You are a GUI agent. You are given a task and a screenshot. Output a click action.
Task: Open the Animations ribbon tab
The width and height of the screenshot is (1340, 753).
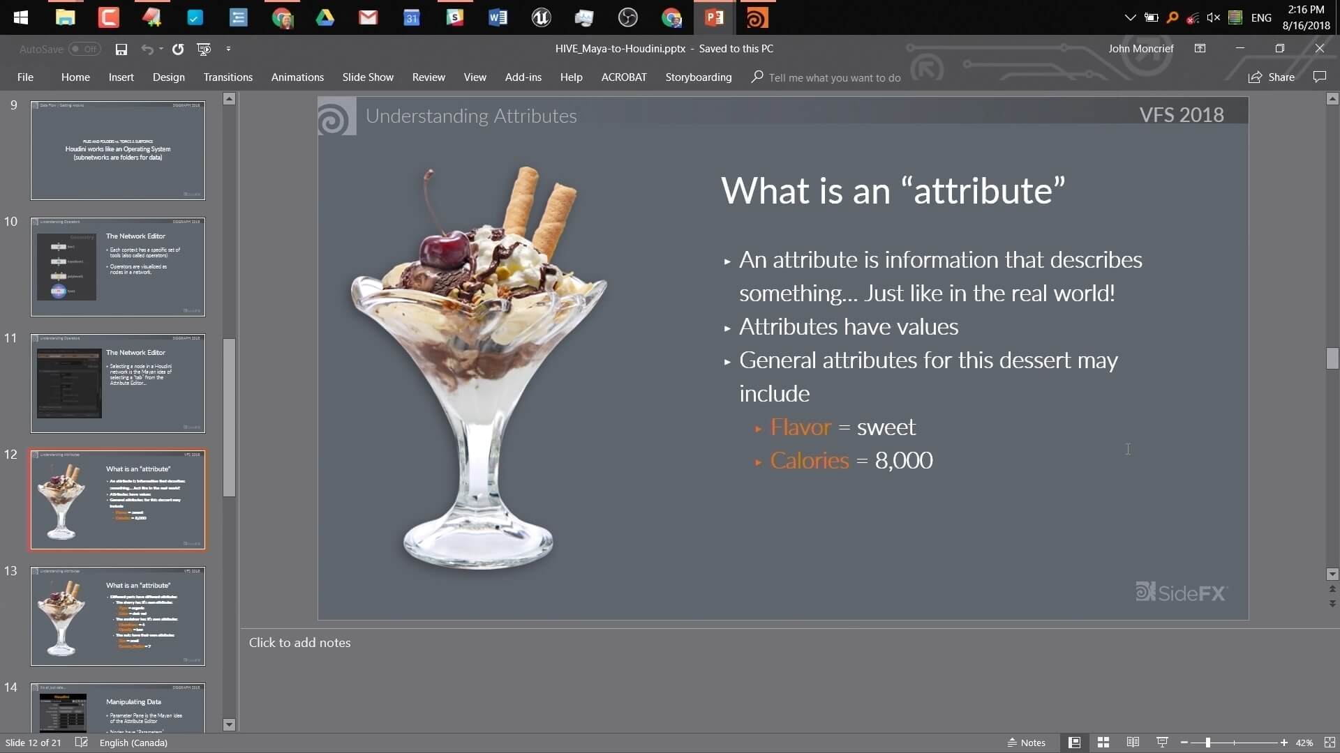pyautogui.click(x=297, y=77)
